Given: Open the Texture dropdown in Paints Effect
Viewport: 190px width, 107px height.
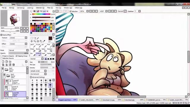Looking at the screenshot, I should [26, 38].
